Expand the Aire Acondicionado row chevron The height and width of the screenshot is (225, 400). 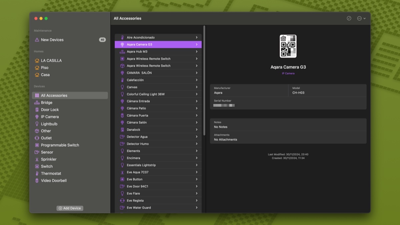pos(197,37)
